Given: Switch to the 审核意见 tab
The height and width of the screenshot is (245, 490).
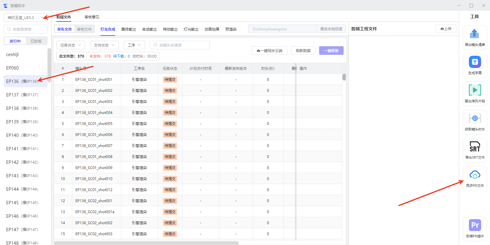Looking at the screenshot, I should click(92, 17).
